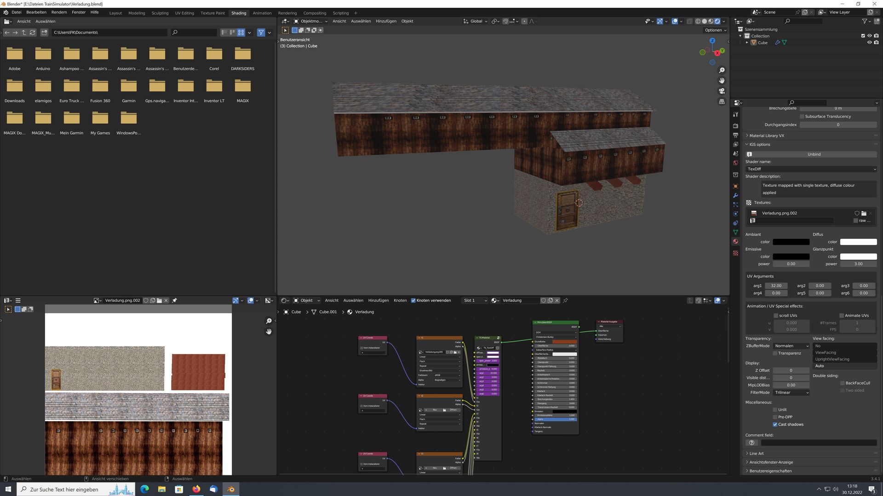Go to parent directory in file browser

[x=23, y=33]
